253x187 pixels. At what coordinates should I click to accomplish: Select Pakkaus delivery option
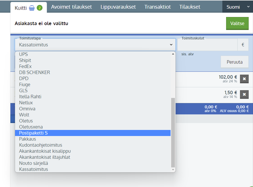point(93,139)
